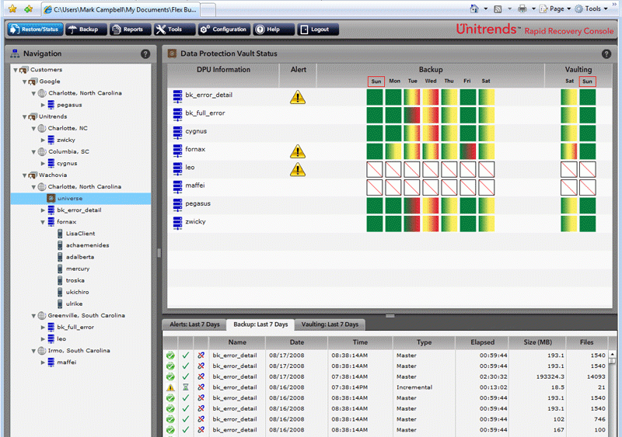Screen dimensions: 622x437
Task: Click the Sun vaulting day header
Action: (587, 82)
